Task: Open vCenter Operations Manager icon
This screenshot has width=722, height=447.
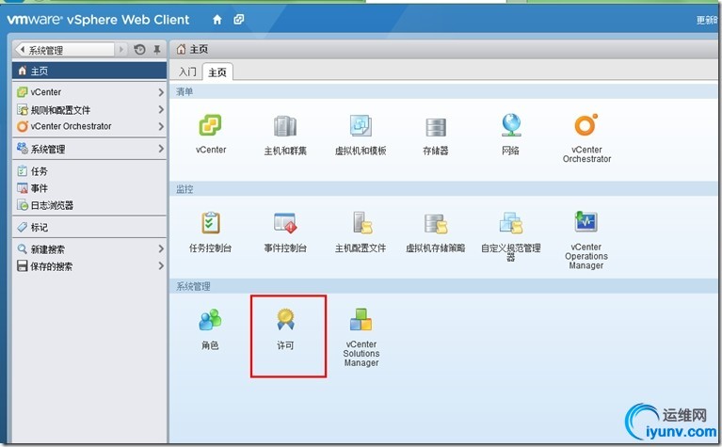Action: click(586, 221)
